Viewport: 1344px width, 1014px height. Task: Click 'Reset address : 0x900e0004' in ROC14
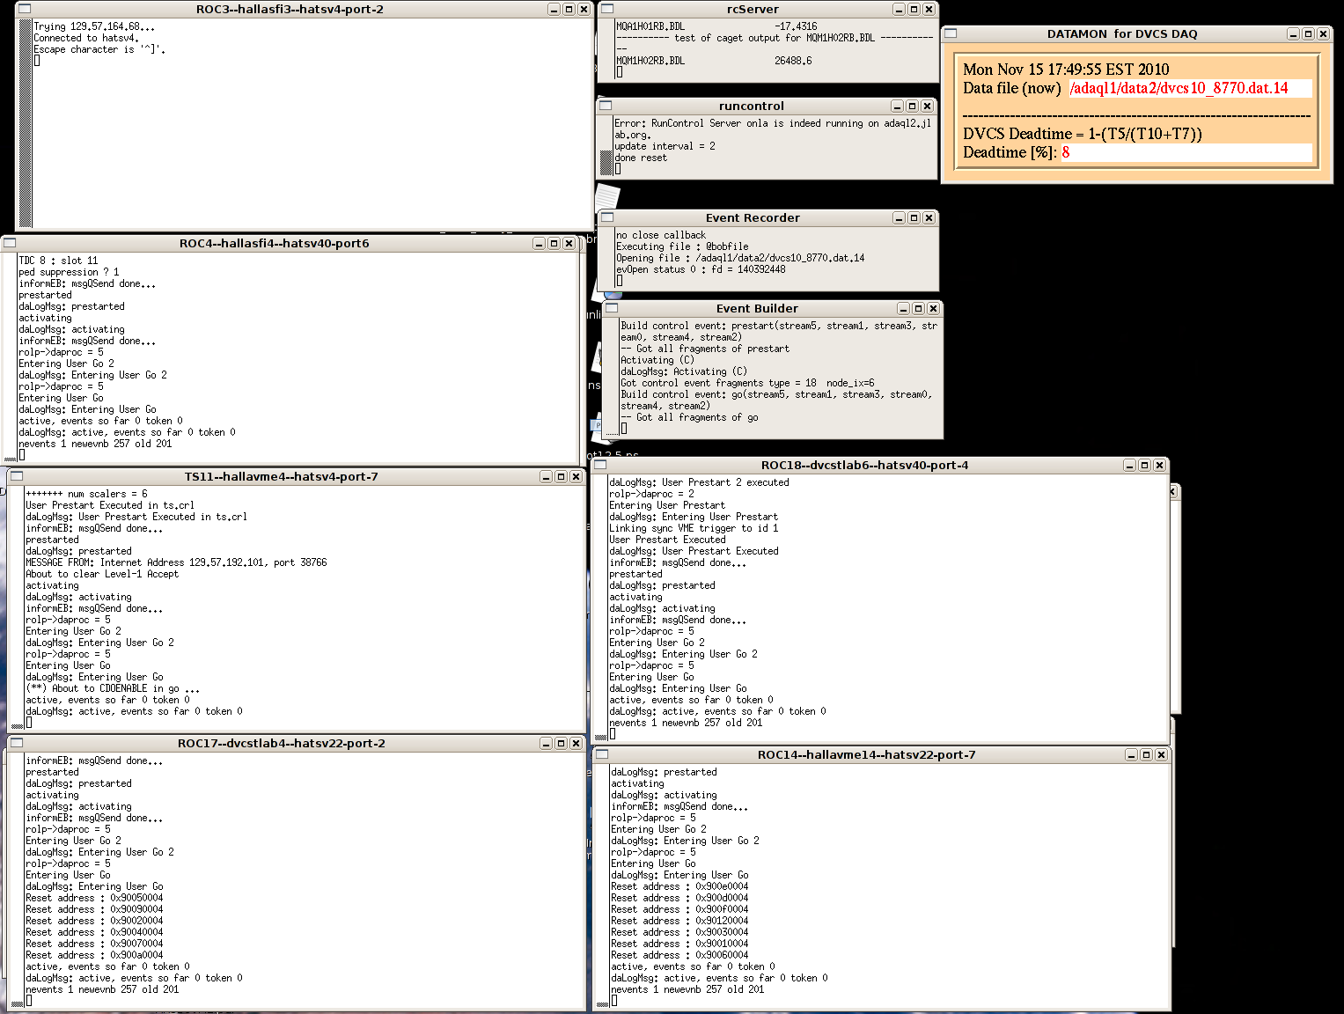coord(679,886)
